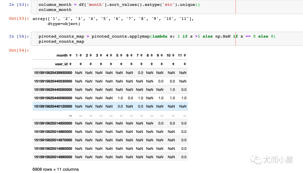
Task: Click the sort arrows beside the month header
Action: pyautogui.click(x=70, y=55)
